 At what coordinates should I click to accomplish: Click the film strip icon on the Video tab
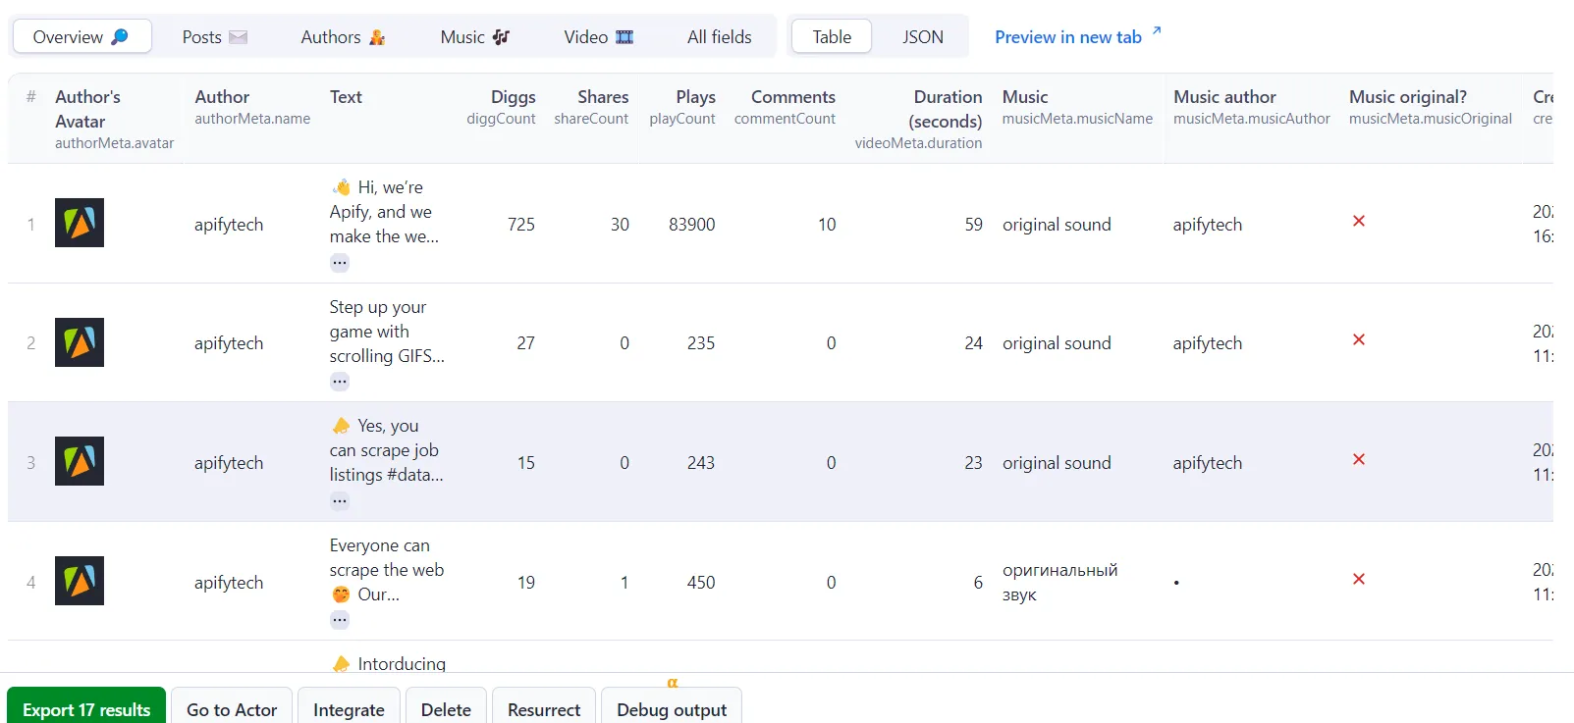(624, 37)
